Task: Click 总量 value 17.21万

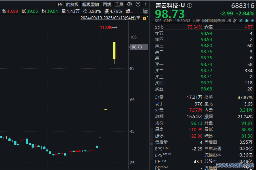Action: point(194,98)
